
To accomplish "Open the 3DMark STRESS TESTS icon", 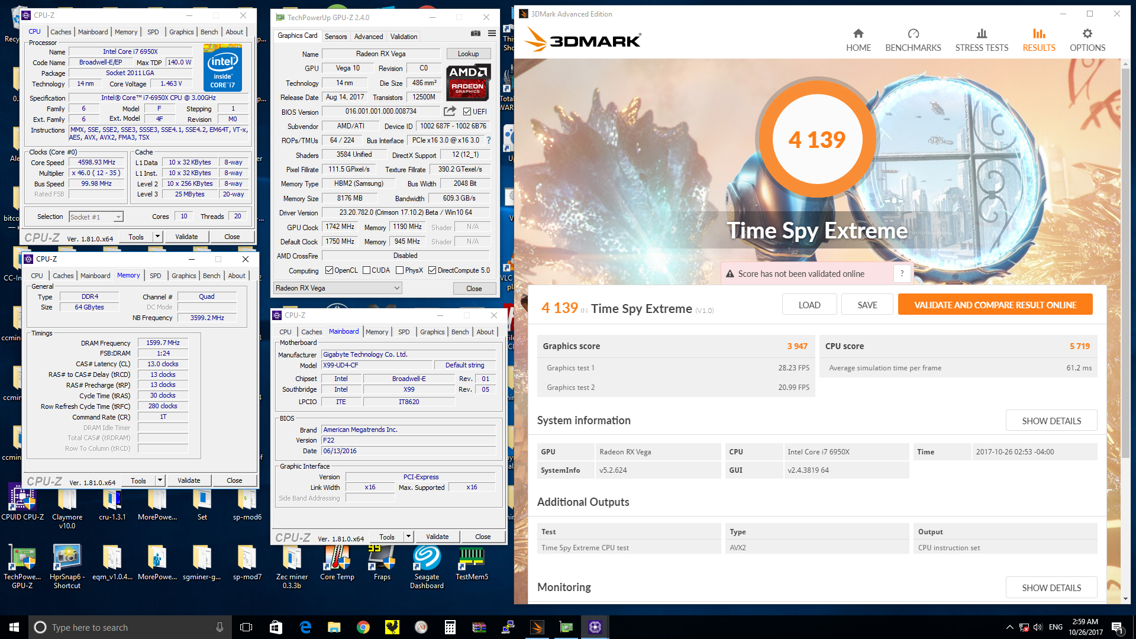I will pos(982,34).
